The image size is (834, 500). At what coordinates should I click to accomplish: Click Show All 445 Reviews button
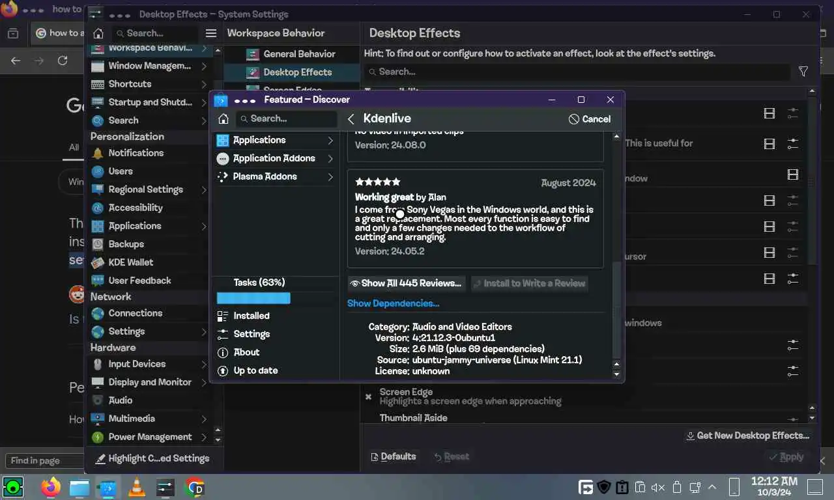point(407,283)
